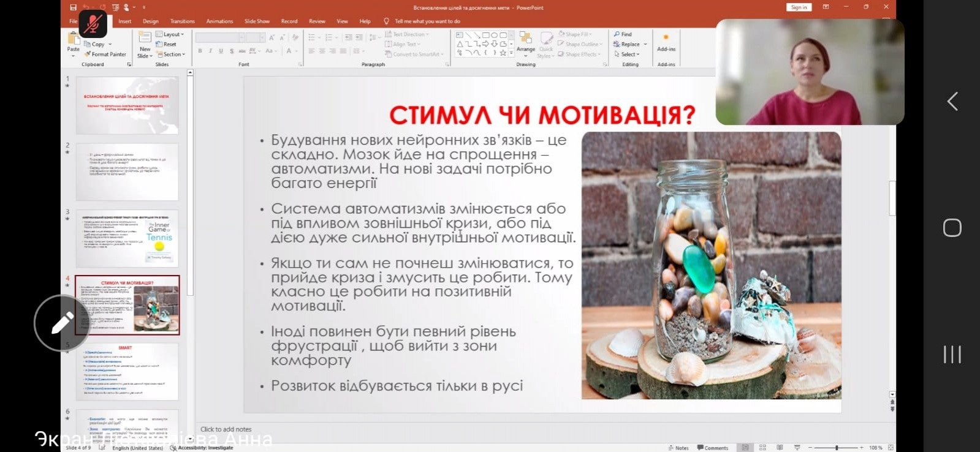Click the Paste clipboard icon
The height and width of the screenshot is (452, 980).
[73, 39]
